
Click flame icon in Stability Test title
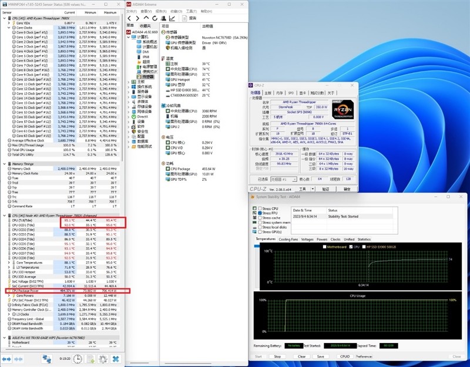pyautogui.click(x=252, y=197)
